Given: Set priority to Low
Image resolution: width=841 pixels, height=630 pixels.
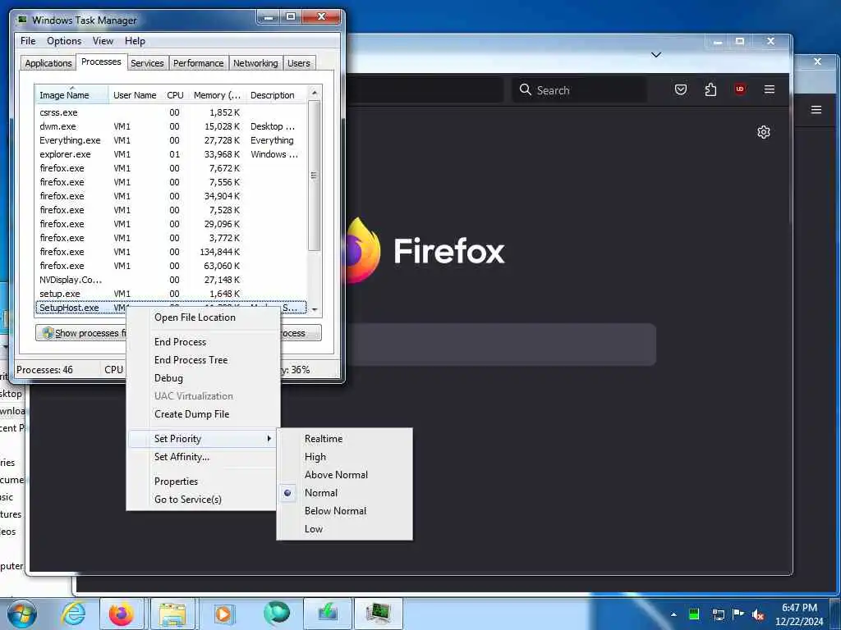Looking at the screenshot, I should pyautogui.click(x=344, y=529).
